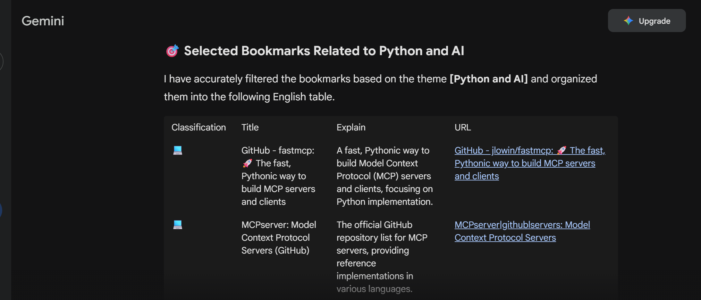Click the MCPserver official repository explanation text
This screenshot has height=300, width=701.
pos(382,256)
